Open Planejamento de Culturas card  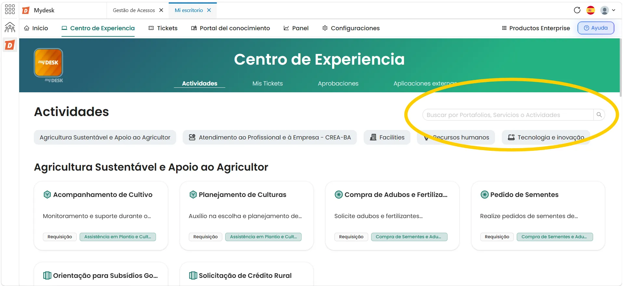coord(247,216)
